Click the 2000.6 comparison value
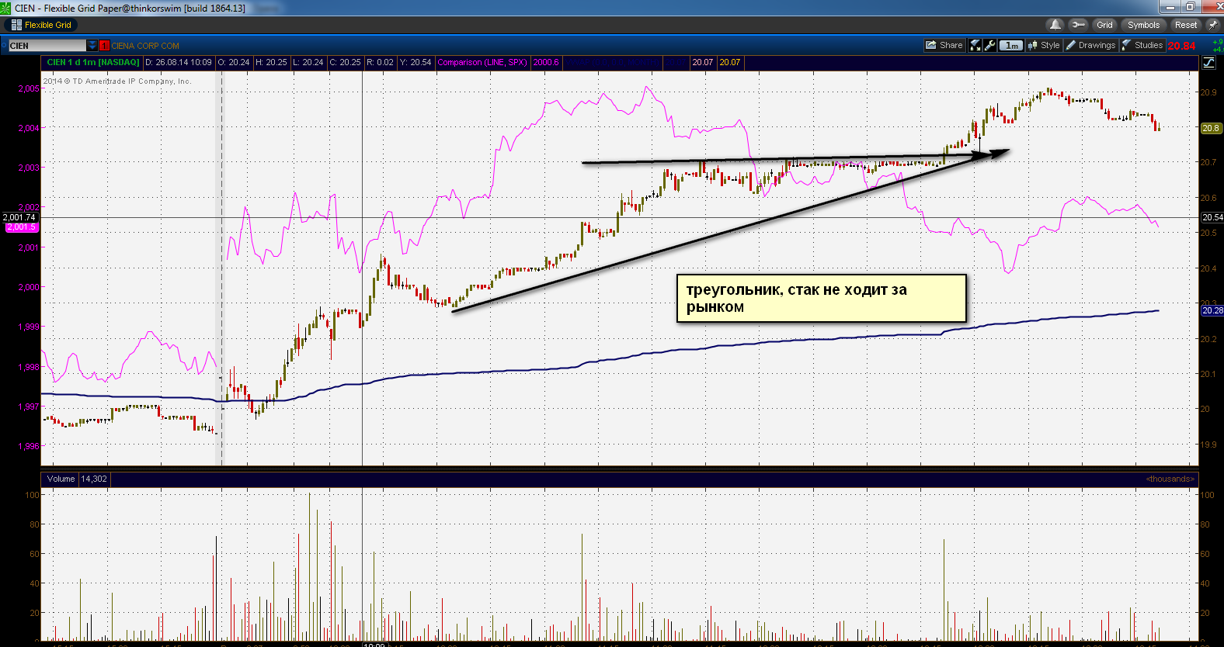The height and width of the screenshot is (647, 1224). point(546,62)
